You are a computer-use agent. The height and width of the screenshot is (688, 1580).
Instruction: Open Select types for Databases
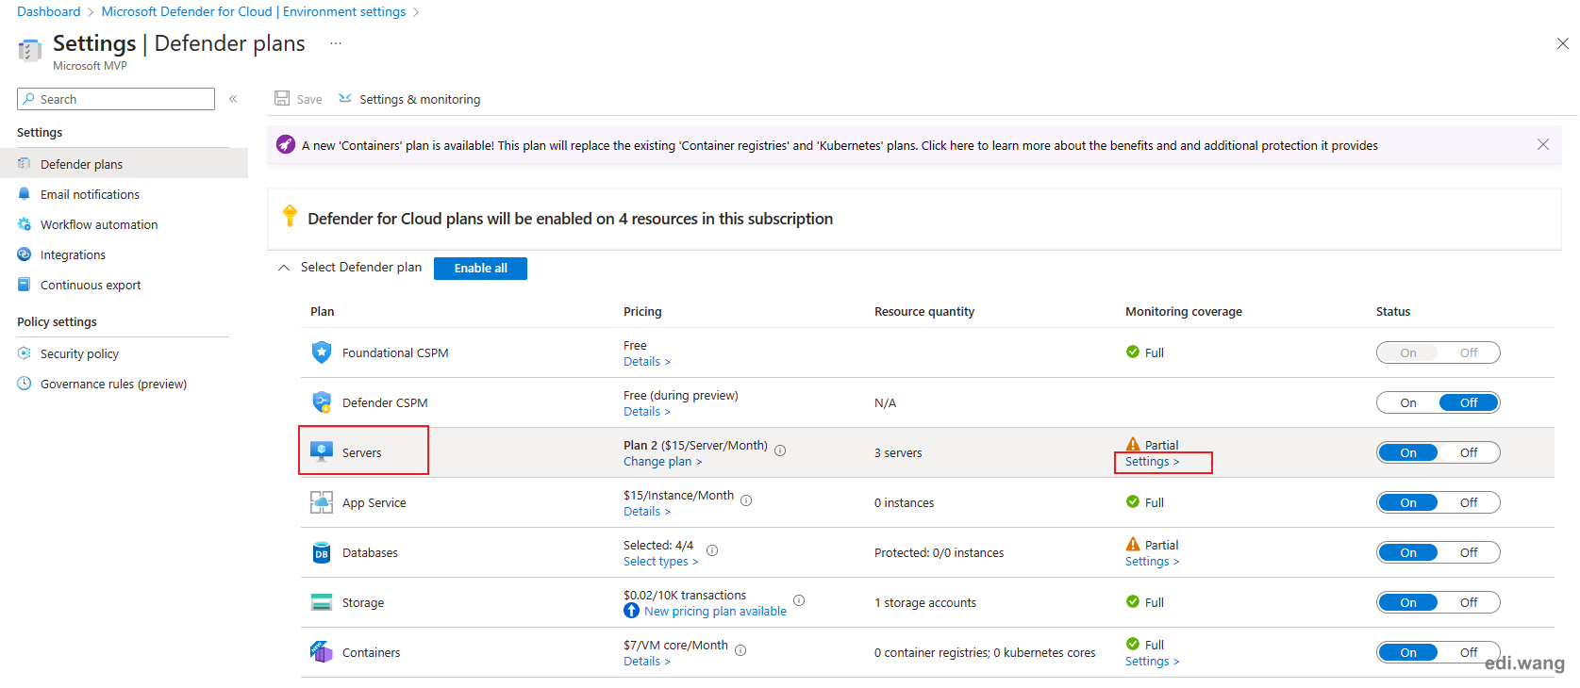click(660, 562)
